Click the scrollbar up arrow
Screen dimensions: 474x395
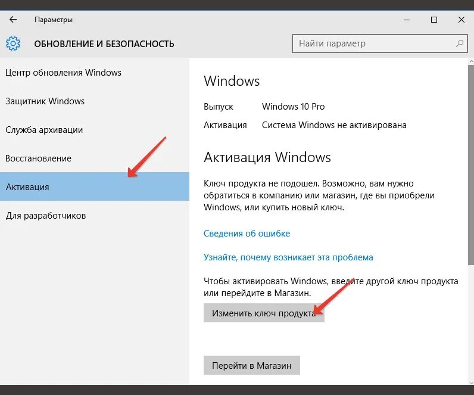click(x=470, y=61)
